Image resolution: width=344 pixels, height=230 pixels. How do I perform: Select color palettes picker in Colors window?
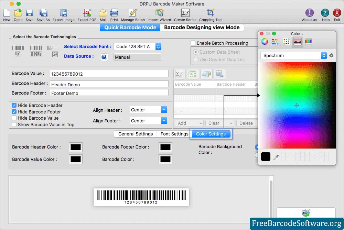point(286,42)
